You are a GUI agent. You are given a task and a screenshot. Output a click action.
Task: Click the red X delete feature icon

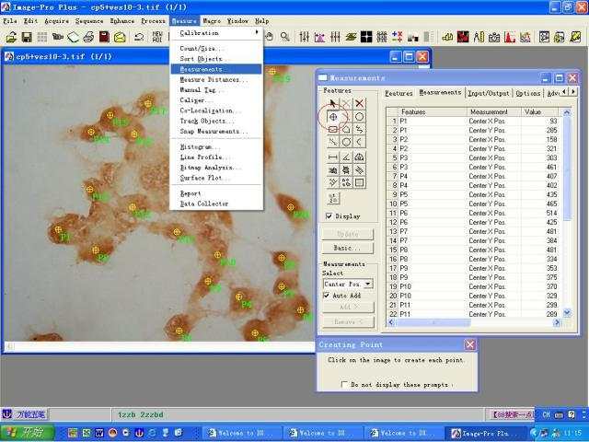[359, 104]
